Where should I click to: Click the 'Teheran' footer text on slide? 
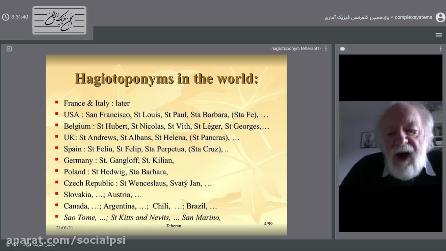174,226
